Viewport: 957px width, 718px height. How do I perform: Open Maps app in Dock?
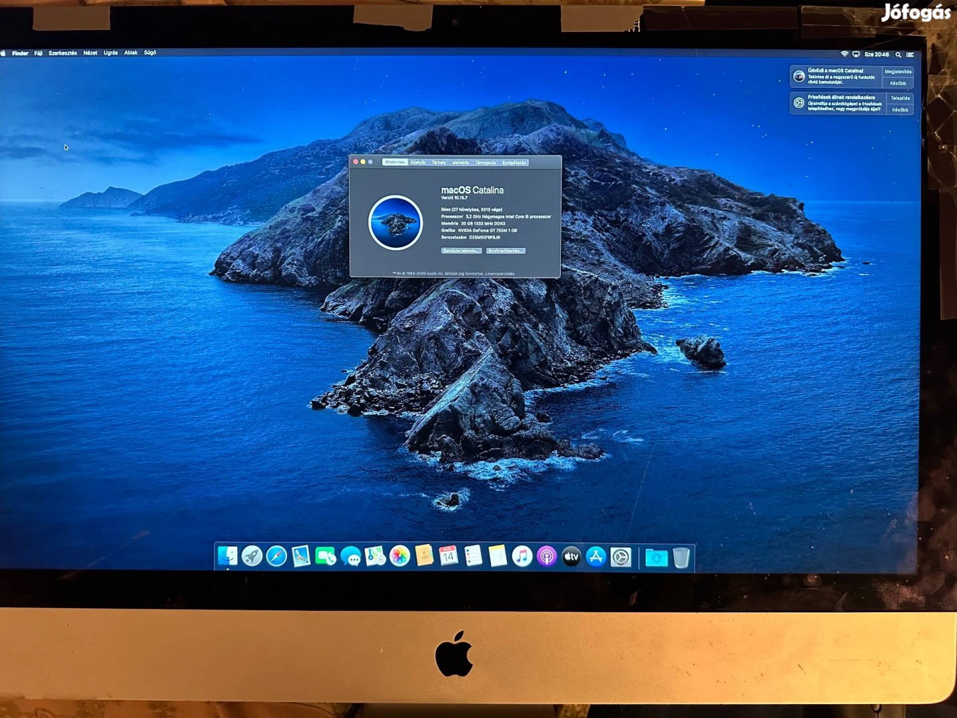tap(375, 556)
